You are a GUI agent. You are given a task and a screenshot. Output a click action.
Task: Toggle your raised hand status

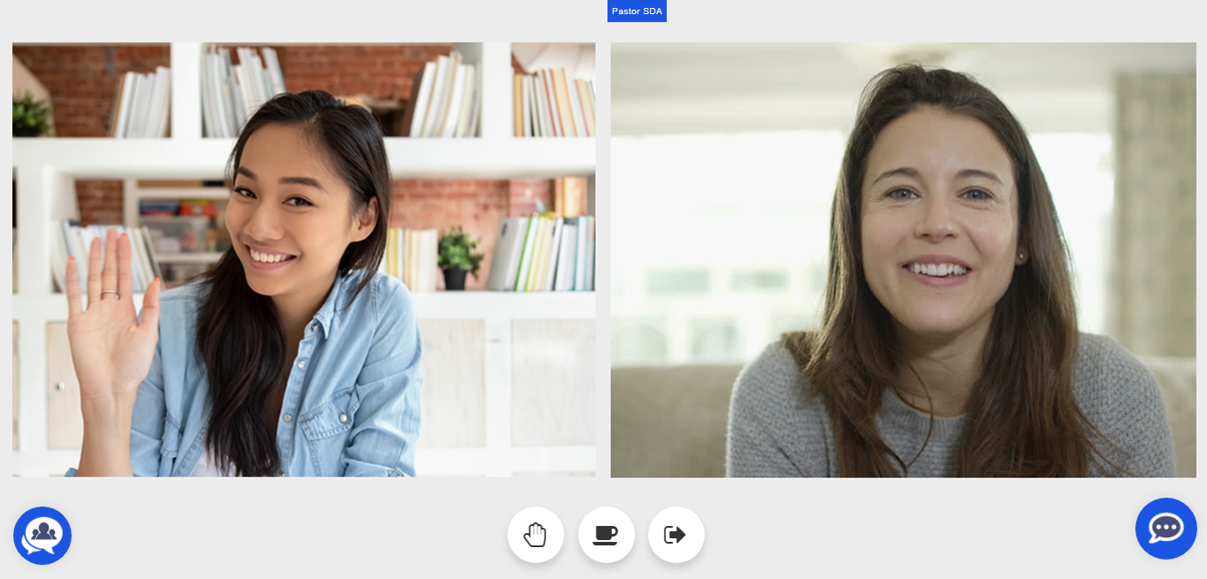click(536, 535)
